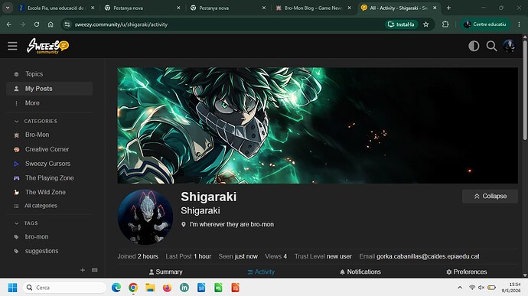The height and width of the screenshot is (296, 528).
Task: Switch to the first Pestanya nova tab
Action: (x=128, y=8)
